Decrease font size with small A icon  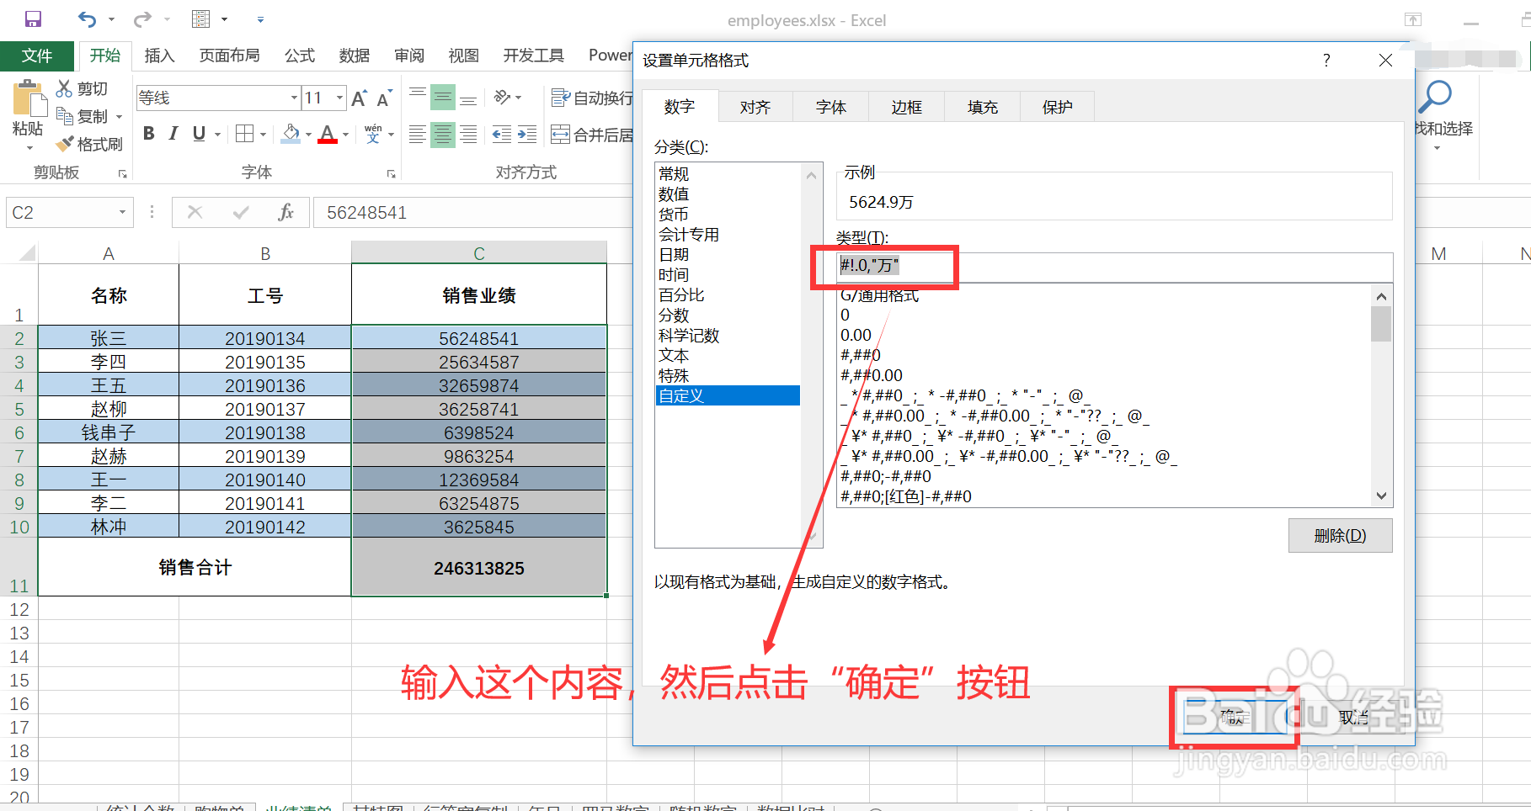tap(384, 98)
